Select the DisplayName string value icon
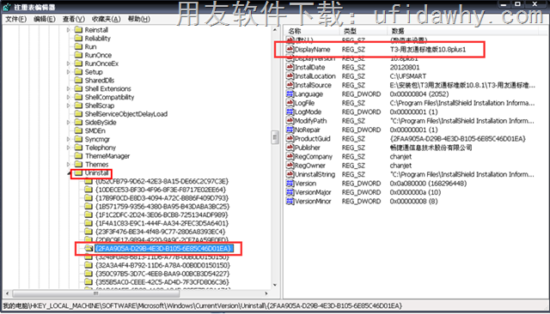 pos(290,50)
